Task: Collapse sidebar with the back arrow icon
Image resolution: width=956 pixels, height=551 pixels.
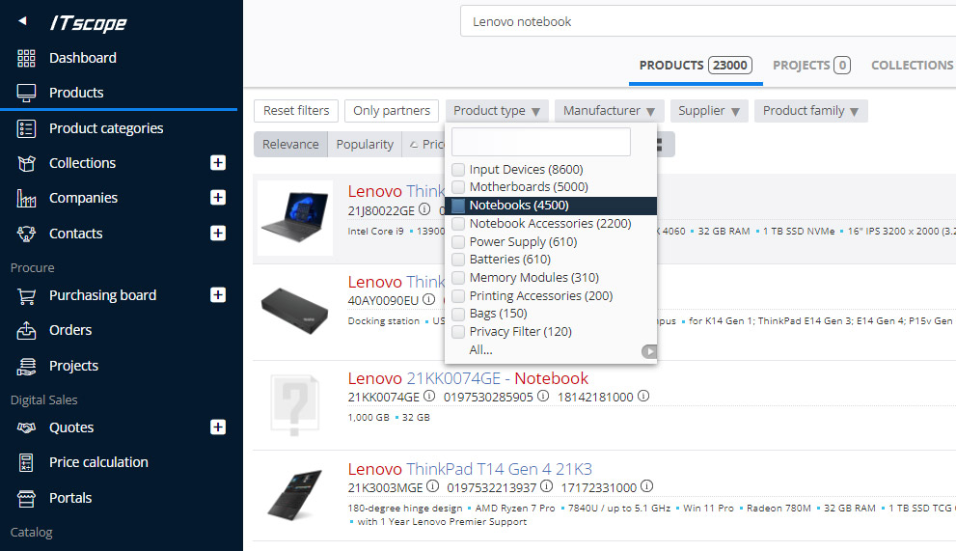Action: (x=22, y=20)
